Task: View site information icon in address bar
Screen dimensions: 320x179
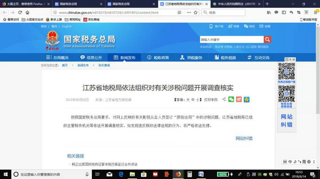Action: [55, 12]
